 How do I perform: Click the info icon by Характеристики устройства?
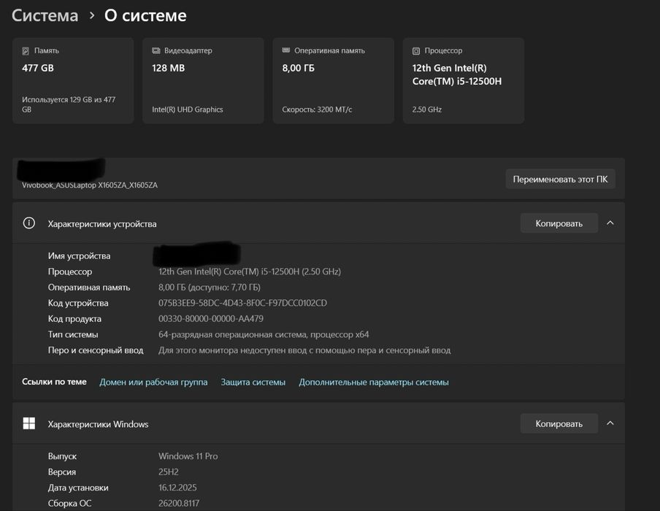pos(29,223)
